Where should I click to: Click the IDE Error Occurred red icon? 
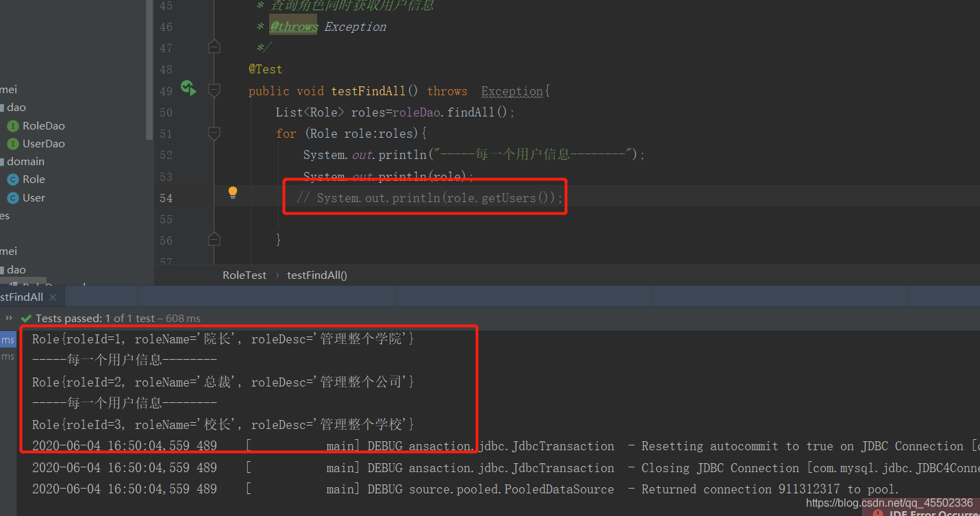click(x=878, y=513)
